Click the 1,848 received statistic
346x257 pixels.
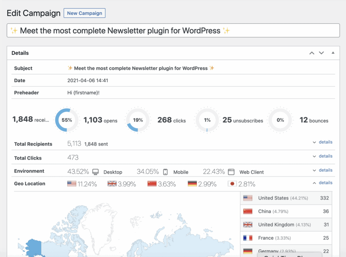click(31, 119)
